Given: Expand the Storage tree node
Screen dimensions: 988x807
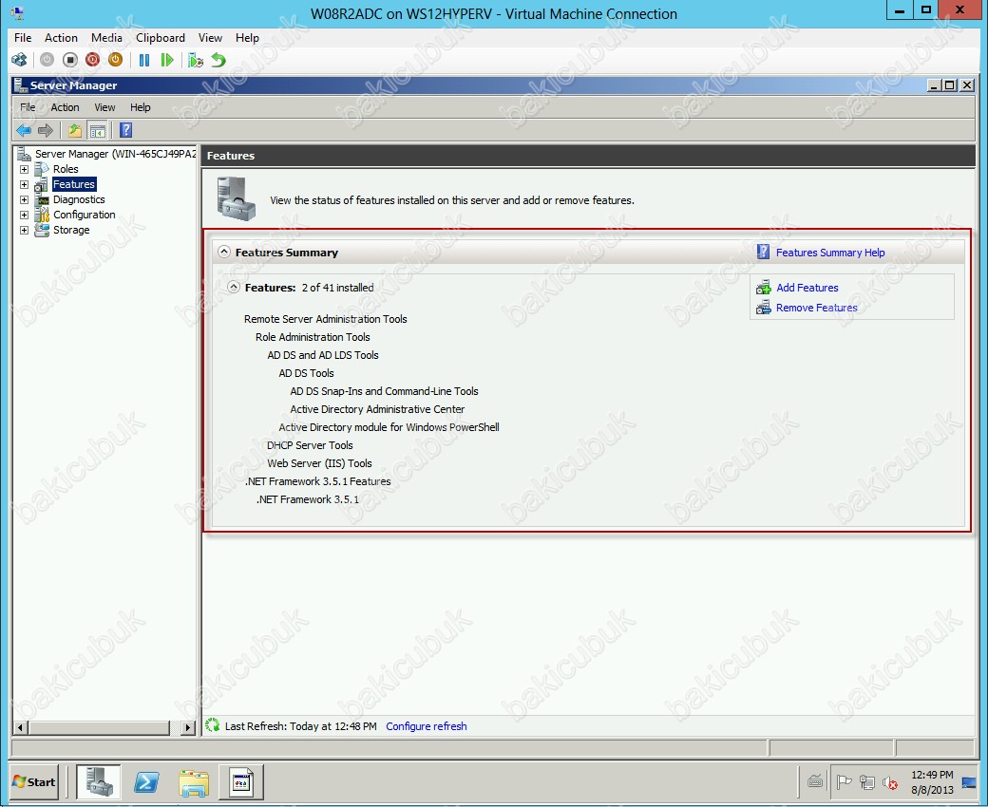Looking at the screenshot, I should (24, 230).
